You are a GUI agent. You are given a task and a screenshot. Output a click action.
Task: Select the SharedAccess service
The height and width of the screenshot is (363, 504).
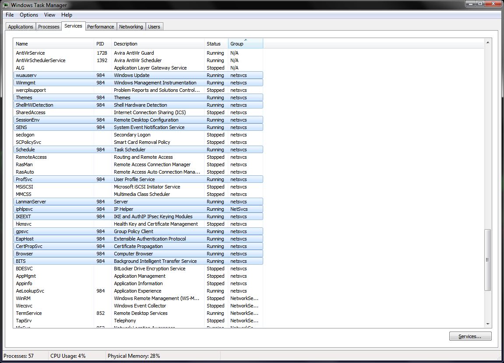138,112
